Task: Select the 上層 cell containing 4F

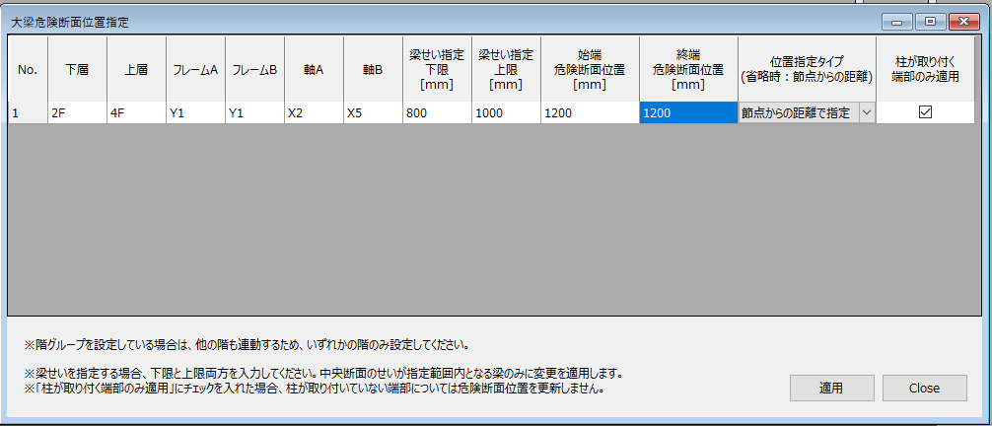Action: click(x=136, y=113)
